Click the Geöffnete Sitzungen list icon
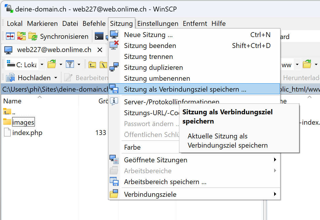This screenshot has height=220, width=320. [114, 159]
